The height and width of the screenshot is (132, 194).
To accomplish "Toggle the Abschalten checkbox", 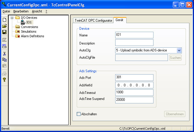I will [x=78, y=114].
